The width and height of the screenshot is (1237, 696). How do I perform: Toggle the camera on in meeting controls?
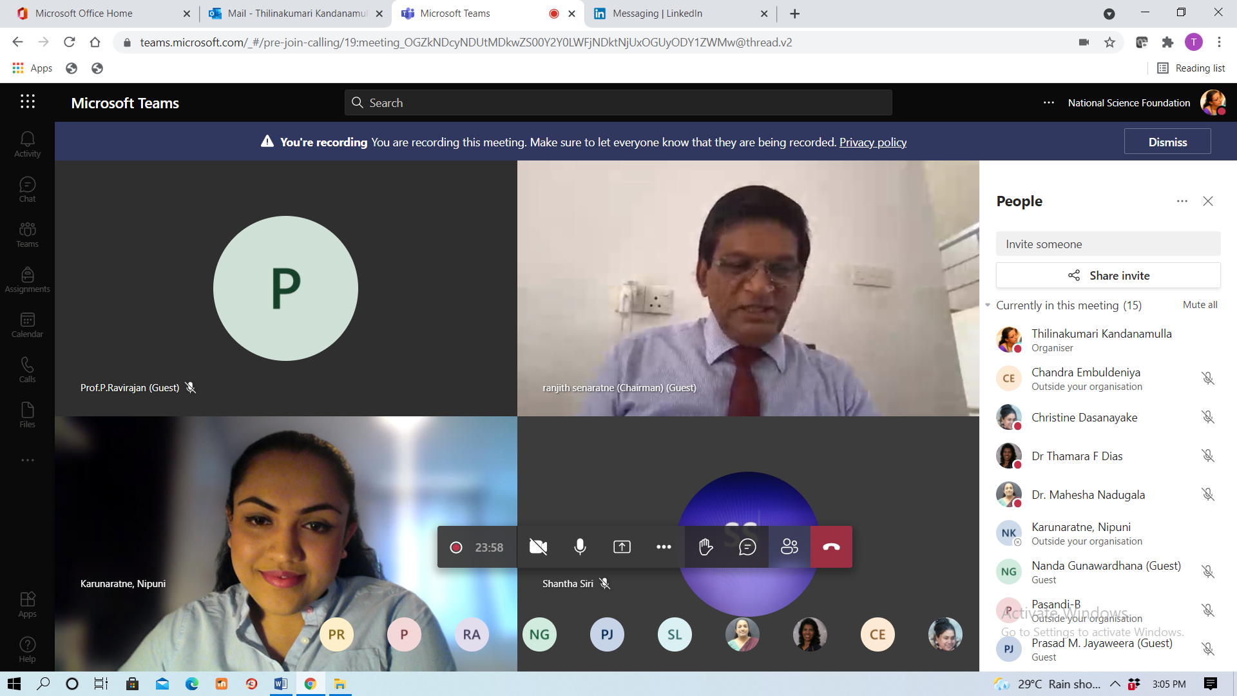538,547
